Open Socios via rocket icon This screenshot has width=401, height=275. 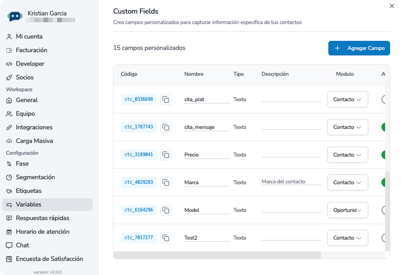tap(9, 78)
